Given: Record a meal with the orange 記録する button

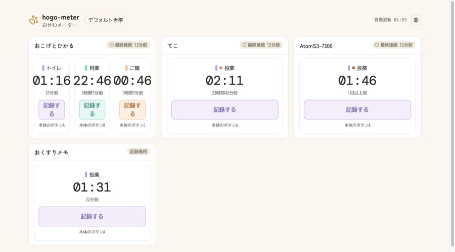Looking at the screenshot, I should (132, 110).
